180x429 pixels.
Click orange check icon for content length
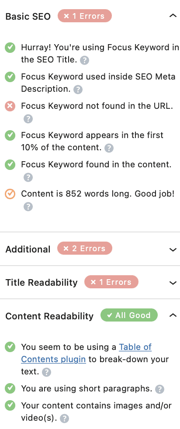pyautogui.click(x=10, y=194)
